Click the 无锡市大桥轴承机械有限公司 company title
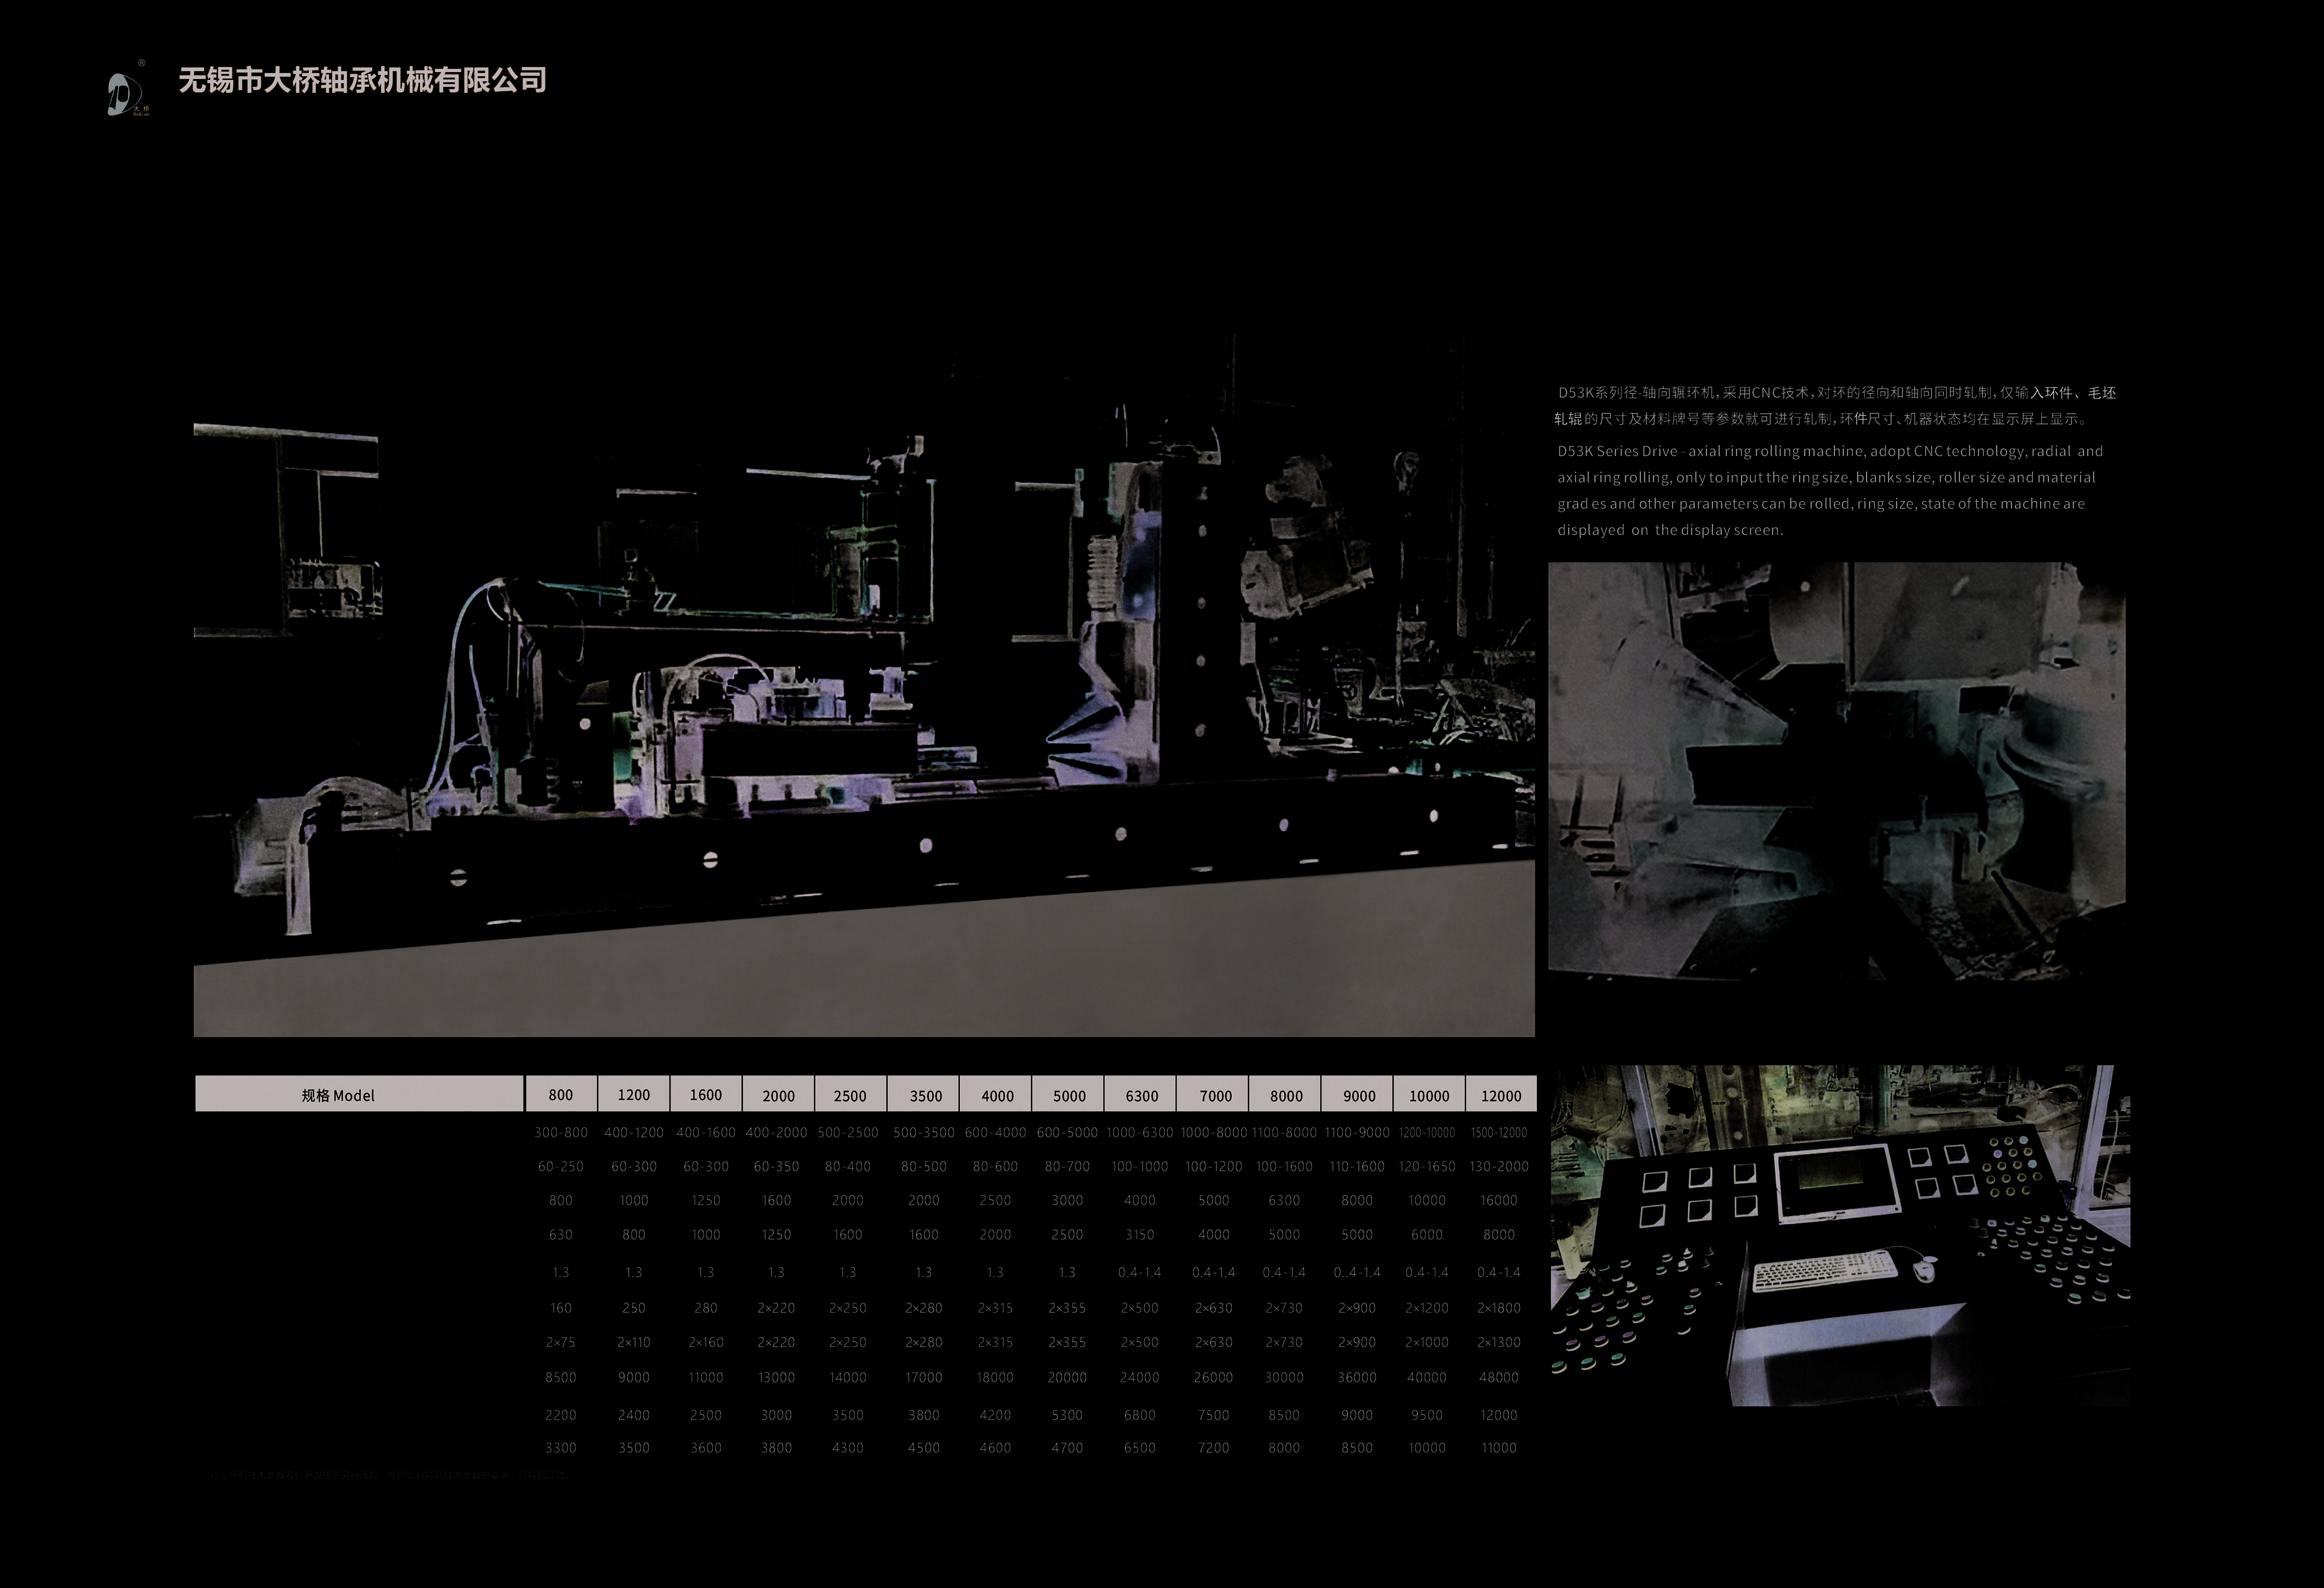Screen dimensions: 2324x1588 click(363, 81)
